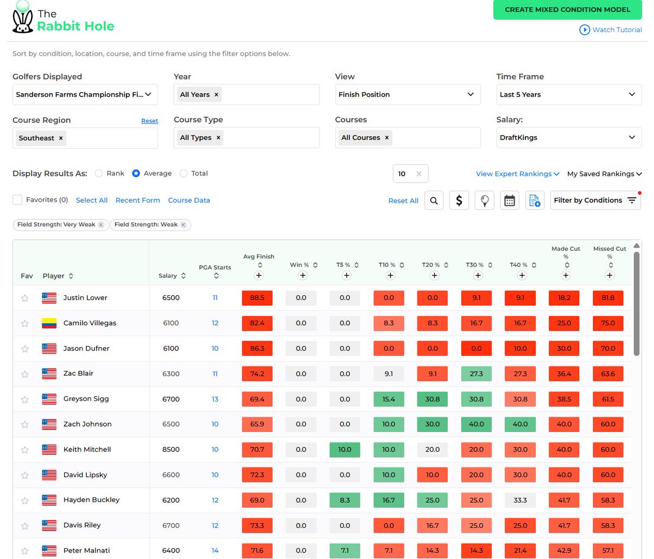Open Filter by Conditions panel
This screenshot has height=559, width=654.
(596, 200)
